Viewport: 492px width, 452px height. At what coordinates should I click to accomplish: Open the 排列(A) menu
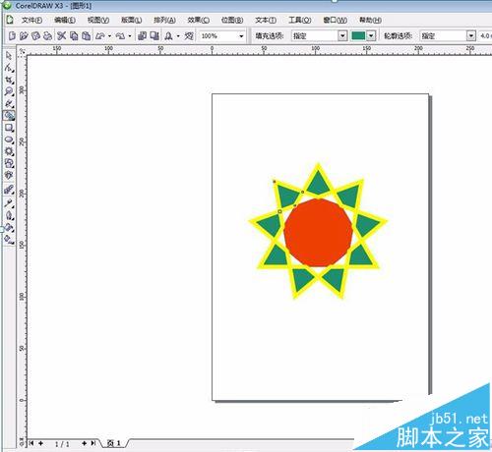165,20
